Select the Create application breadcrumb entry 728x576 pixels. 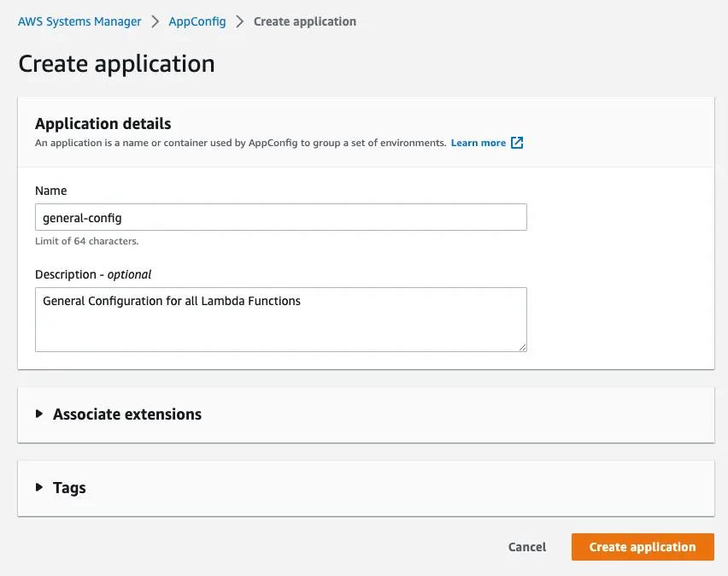(305, 21)
